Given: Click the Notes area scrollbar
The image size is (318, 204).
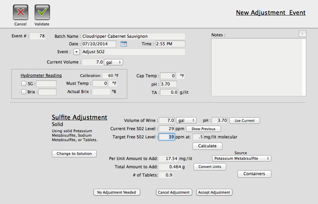Looking at the screenshot, I should [x=304, y=67].
